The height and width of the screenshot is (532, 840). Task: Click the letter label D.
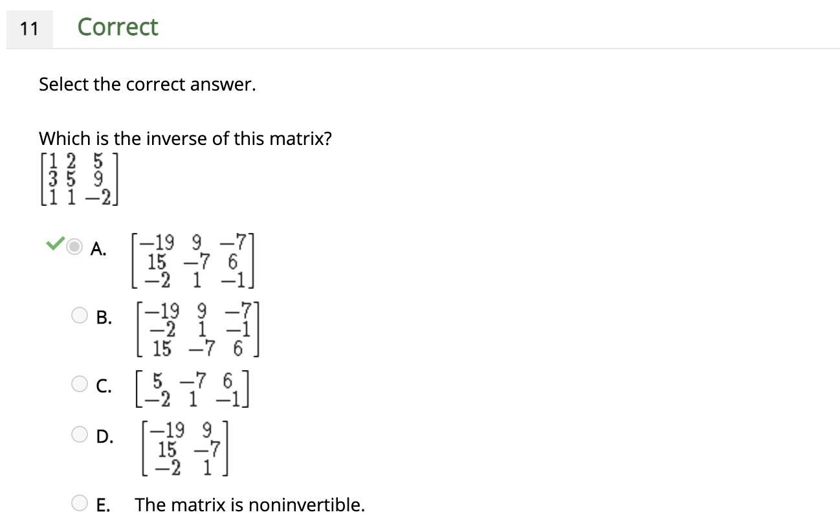click(x=104, y=437)
